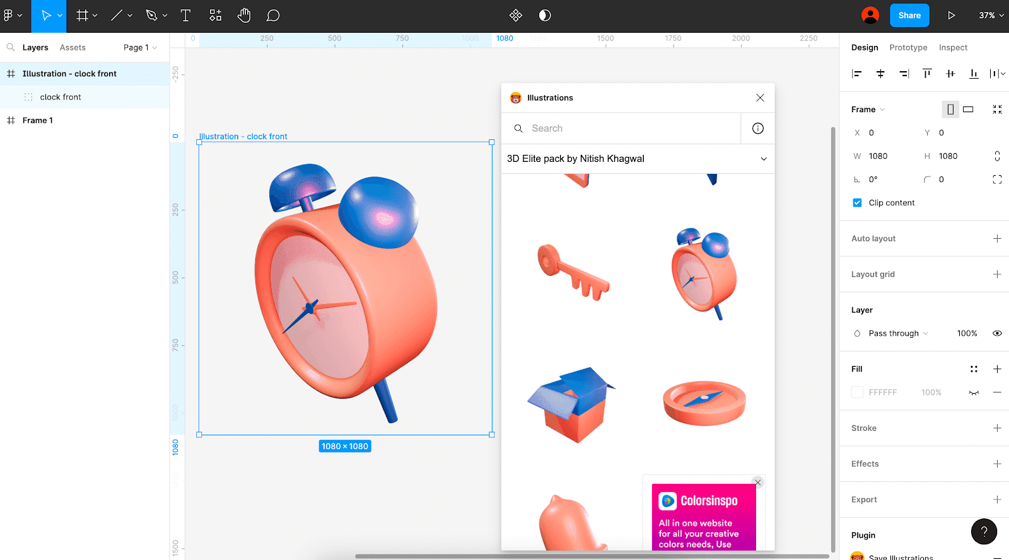Click resize to fit icon
Image resolution: width=1009 pixels, height=560 pixels.
point(997,110)
